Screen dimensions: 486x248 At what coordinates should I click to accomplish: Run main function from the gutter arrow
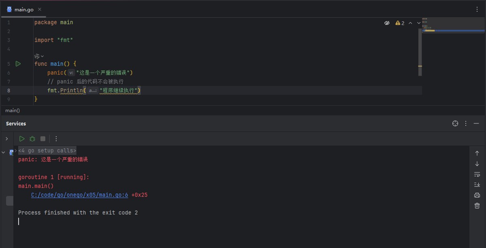[x=18, y=64]
